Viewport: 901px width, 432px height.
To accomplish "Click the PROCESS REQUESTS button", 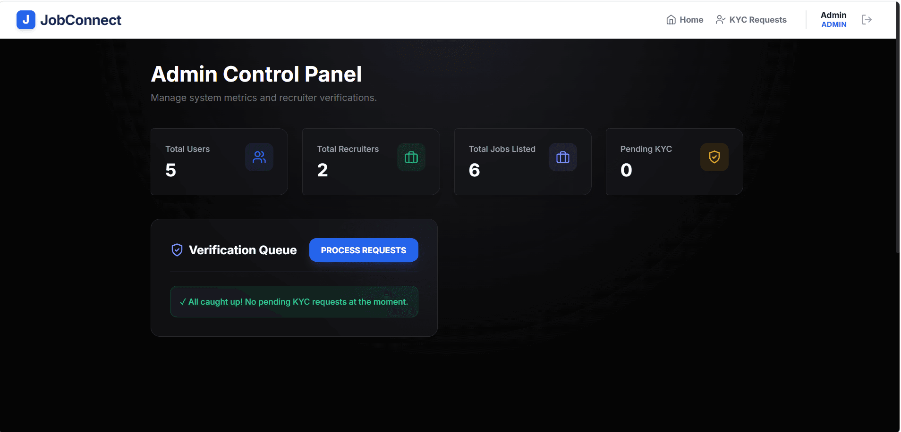I will pyautogui.click(x=364, y=250).
